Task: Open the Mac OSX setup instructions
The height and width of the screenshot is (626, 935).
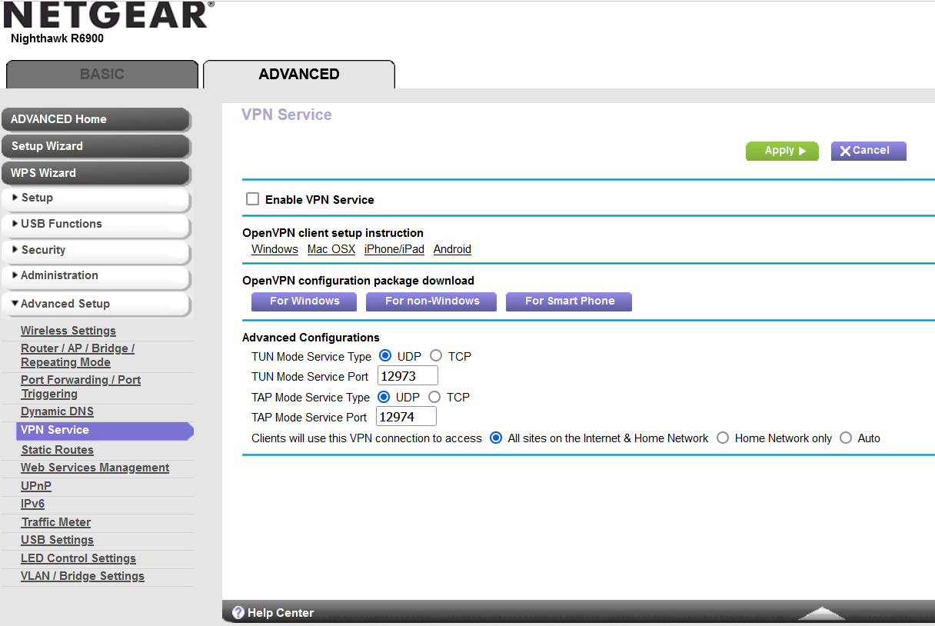Action: coord(331,249)
